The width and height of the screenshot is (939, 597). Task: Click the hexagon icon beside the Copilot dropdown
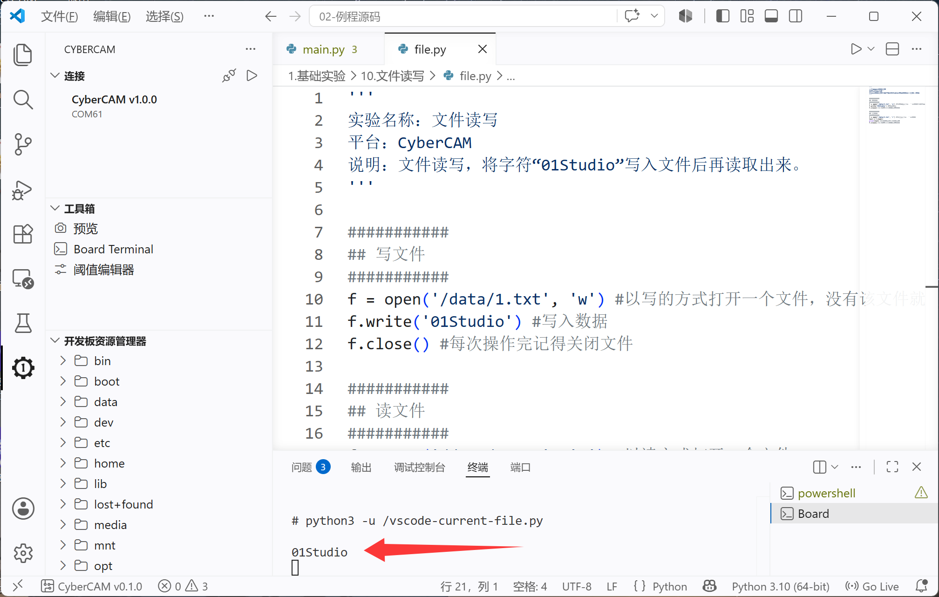pos(686,16)
